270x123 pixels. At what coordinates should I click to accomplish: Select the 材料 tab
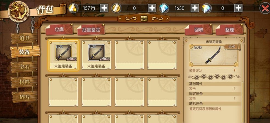[24, 82]
